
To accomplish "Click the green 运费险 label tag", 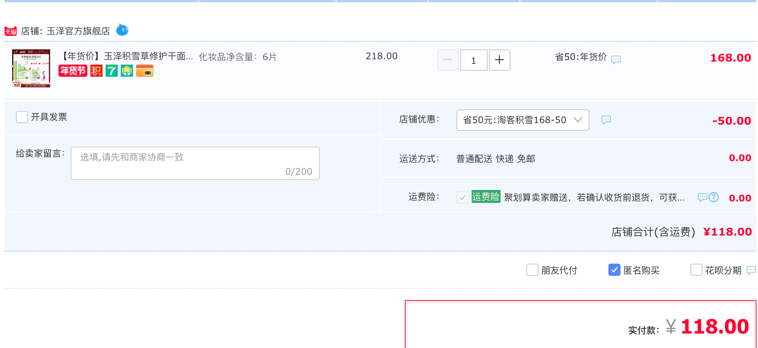I will (486, 196).
